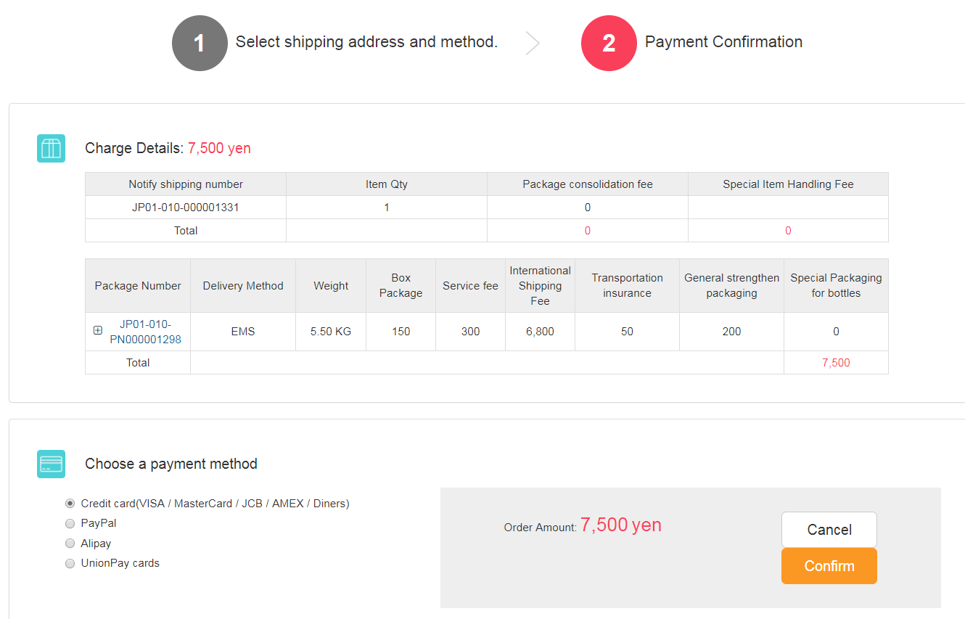965x619 pixels.
Task: Select the Alipay radio option
Action: (70, 543)
